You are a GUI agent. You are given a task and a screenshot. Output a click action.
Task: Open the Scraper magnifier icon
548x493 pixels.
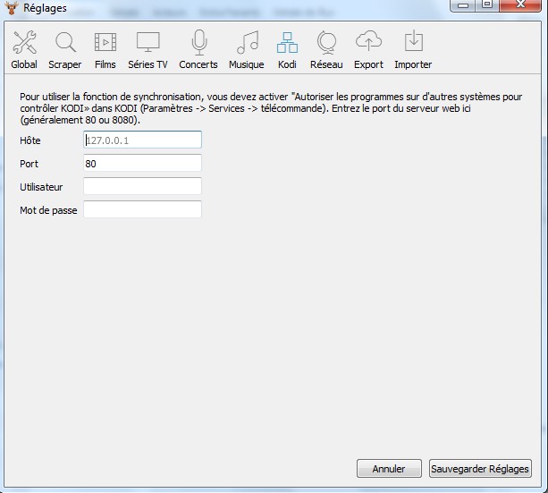point(65,42)
